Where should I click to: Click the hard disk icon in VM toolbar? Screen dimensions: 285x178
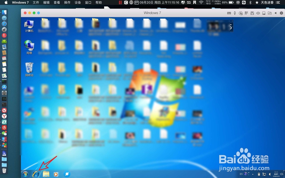coord(264,13)
